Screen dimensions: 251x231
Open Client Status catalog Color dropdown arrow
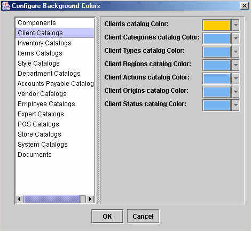tap(236, 105)
